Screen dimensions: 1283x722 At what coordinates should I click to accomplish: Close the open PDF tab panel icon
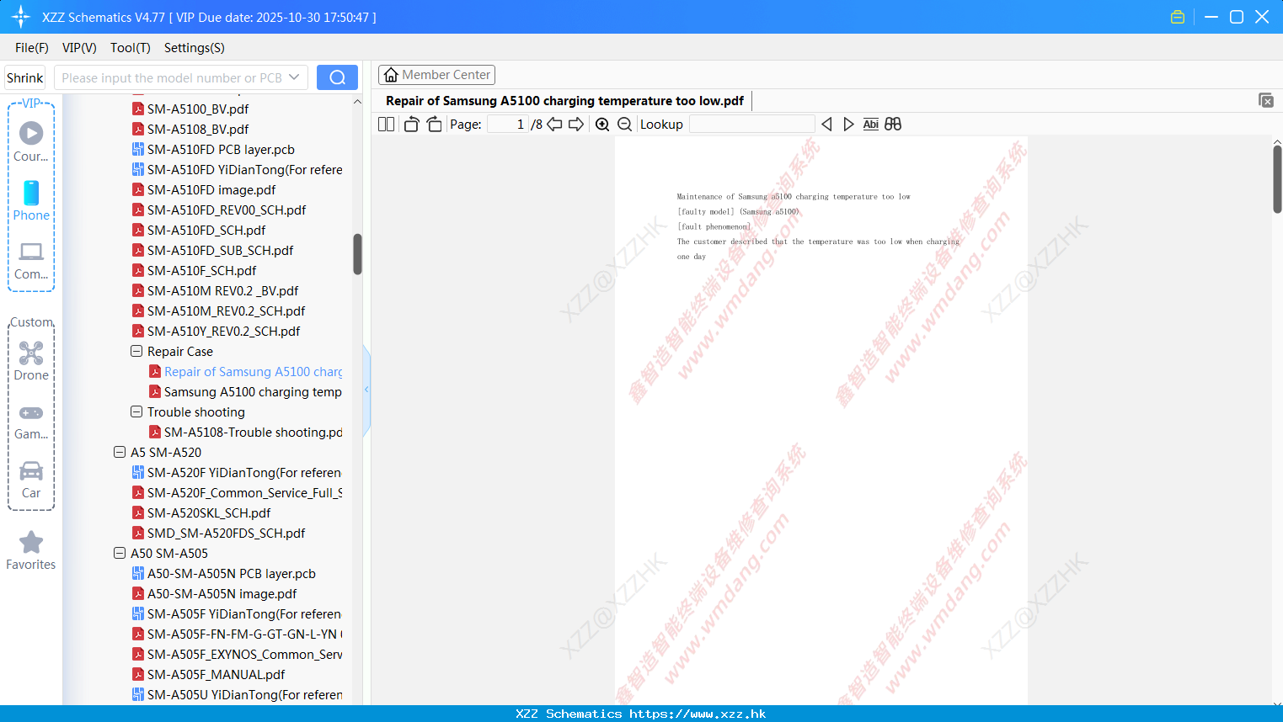point(1266,100)
